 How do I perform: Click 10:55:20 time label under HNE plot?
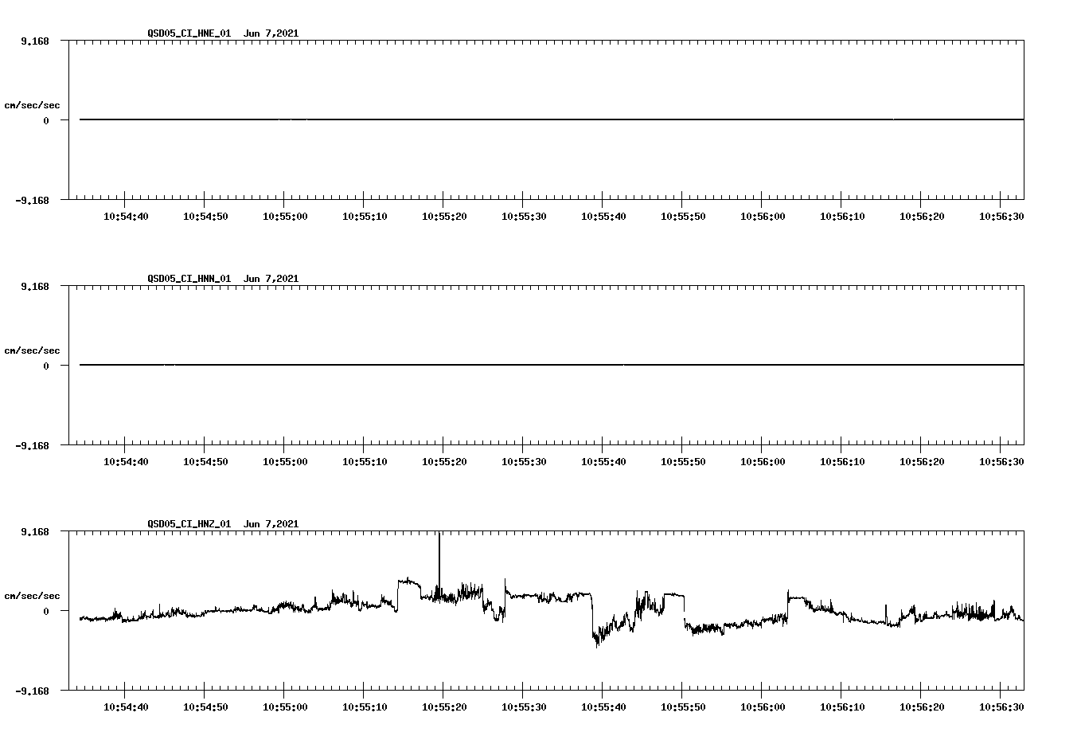pyautogui.click(x=444, y=217)
